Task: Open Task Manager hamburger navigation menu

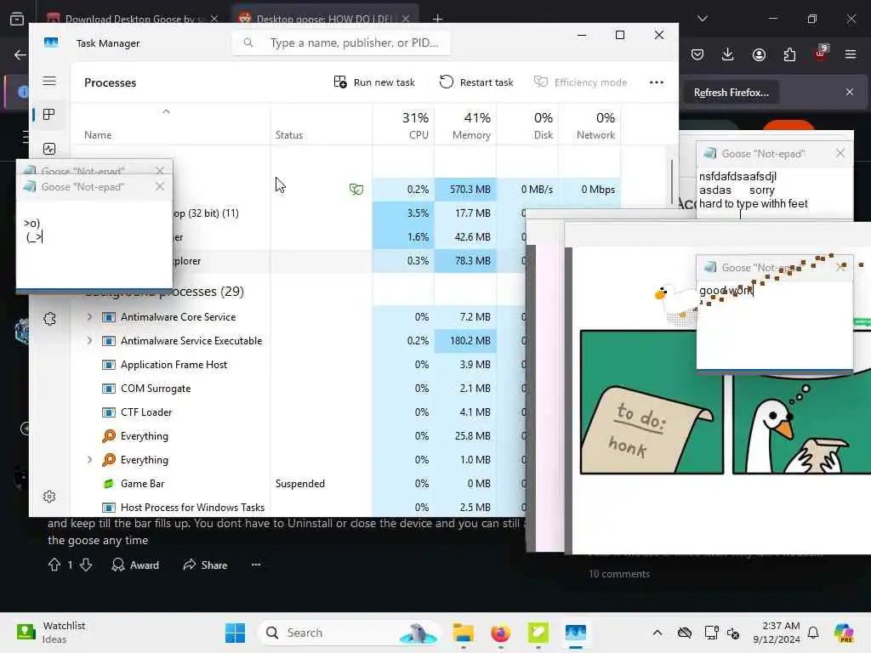Action: (x=49, y=81)
